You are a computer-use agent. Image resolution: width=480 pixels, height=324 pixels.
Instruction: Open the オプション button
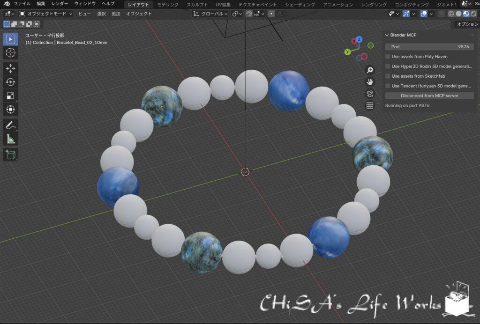click(467, 24)
